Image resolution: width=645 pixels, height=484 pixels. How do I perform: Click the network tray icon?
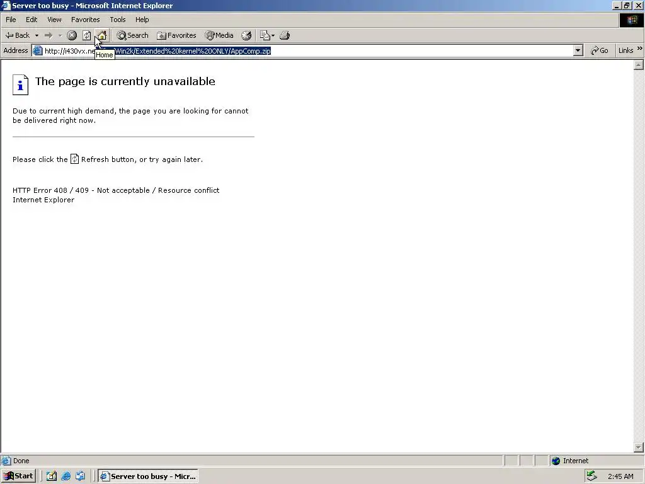point(591,476)
